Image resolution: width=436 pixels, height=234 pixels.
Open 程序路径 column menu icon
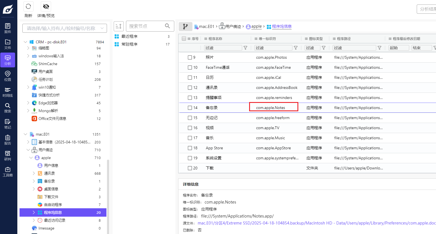tap(334, 39)
